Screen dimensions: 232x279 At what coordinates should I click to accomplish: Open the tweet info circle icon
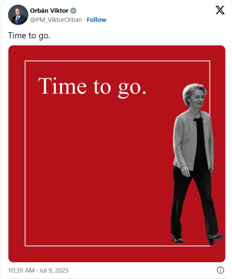point(221,270)
